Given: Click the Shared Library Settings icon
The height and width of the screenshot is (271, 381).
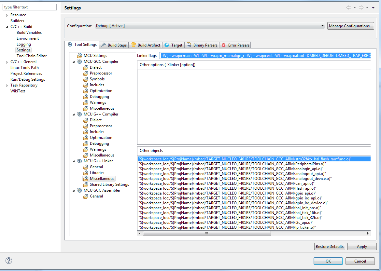Looking at the screenshot, I should pyautogui.click(x=86, y=184).
